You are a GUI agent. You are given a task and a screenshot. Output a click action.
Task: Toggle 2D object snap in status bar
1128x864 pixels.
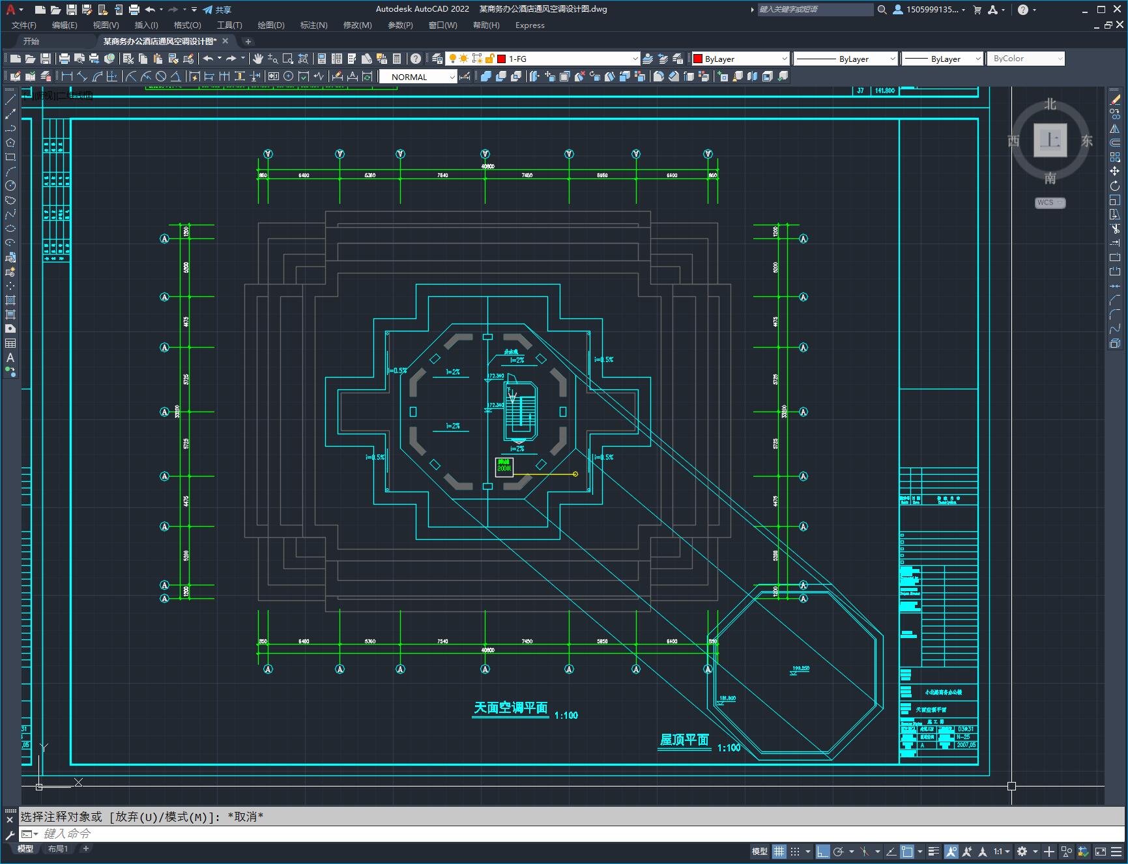(907, 851)
